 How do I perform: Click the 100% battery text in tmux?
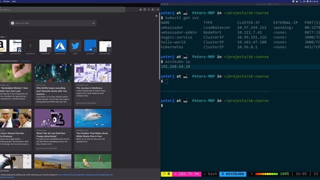point(284,174)
